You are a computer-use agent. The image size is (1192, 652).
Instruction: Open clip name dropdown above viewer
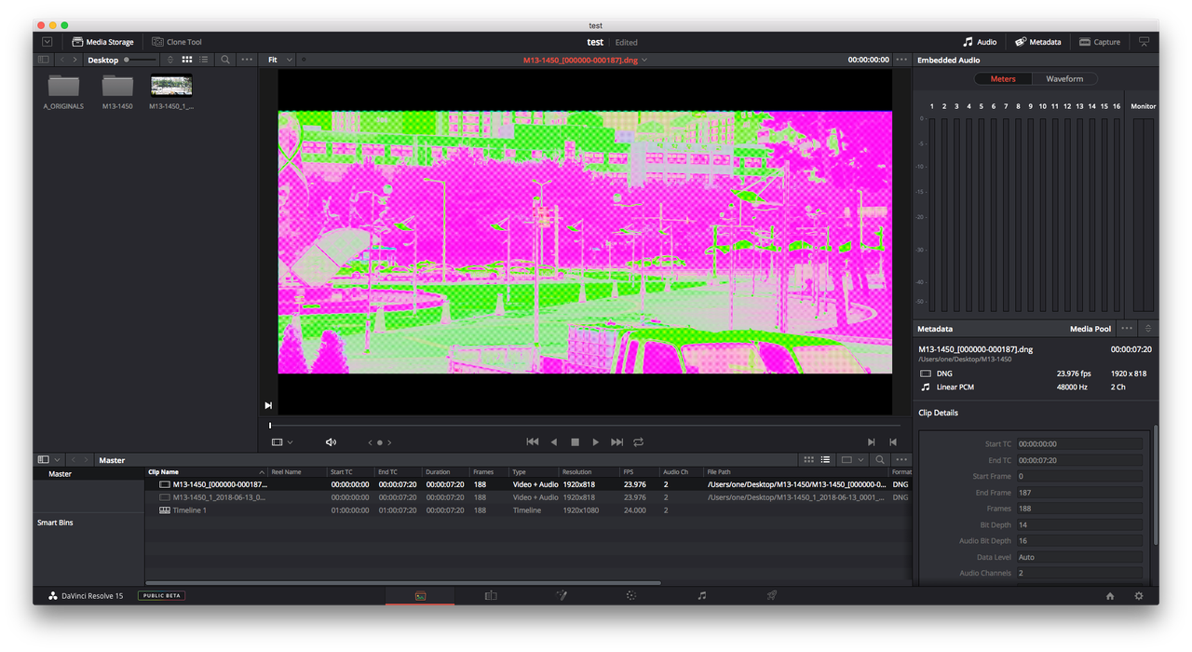[x=644, y=60]
